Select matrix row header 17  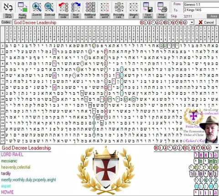[2, 141]
